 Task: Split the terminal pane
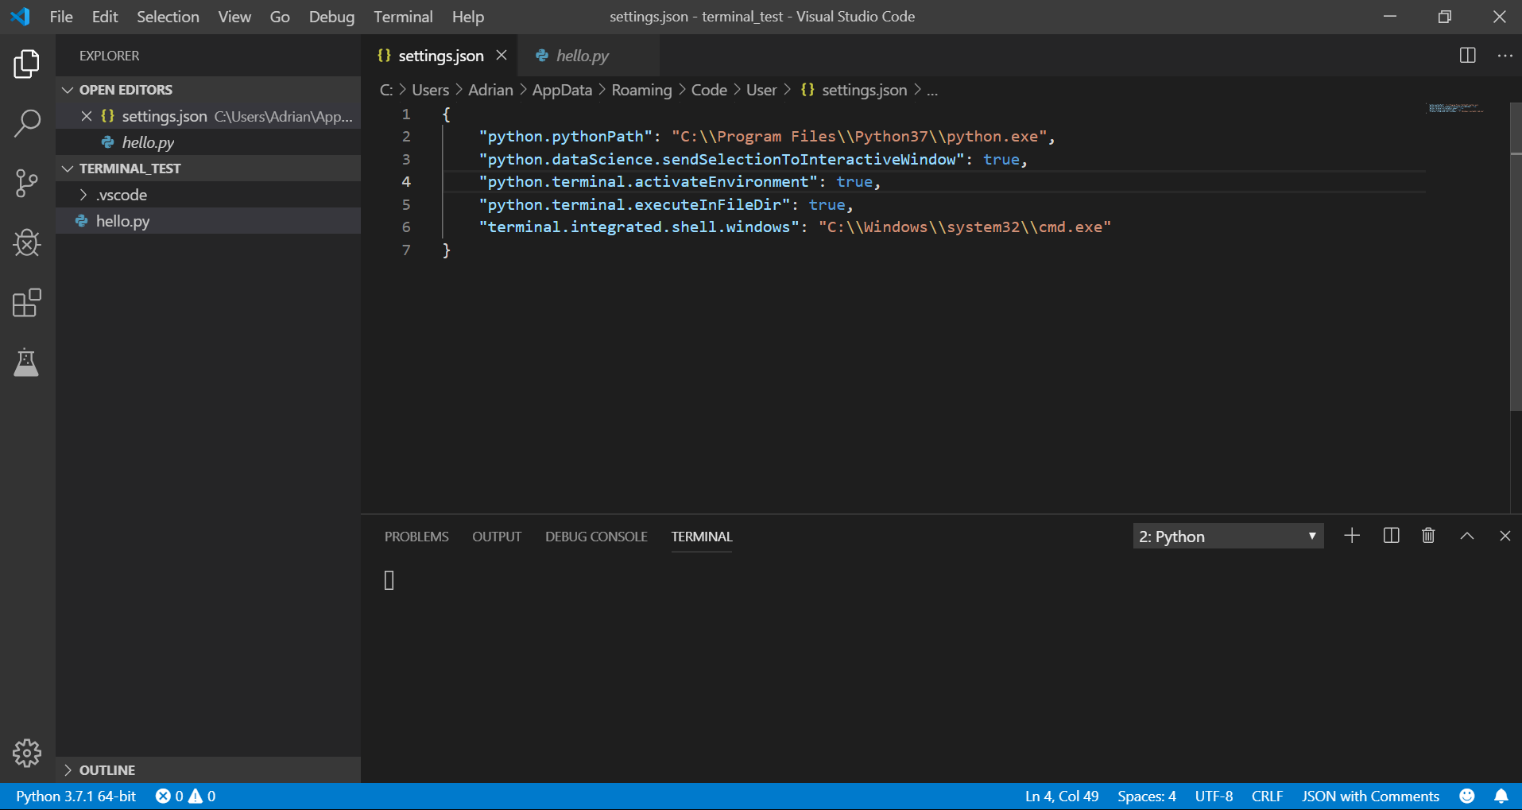(1390, 535)
